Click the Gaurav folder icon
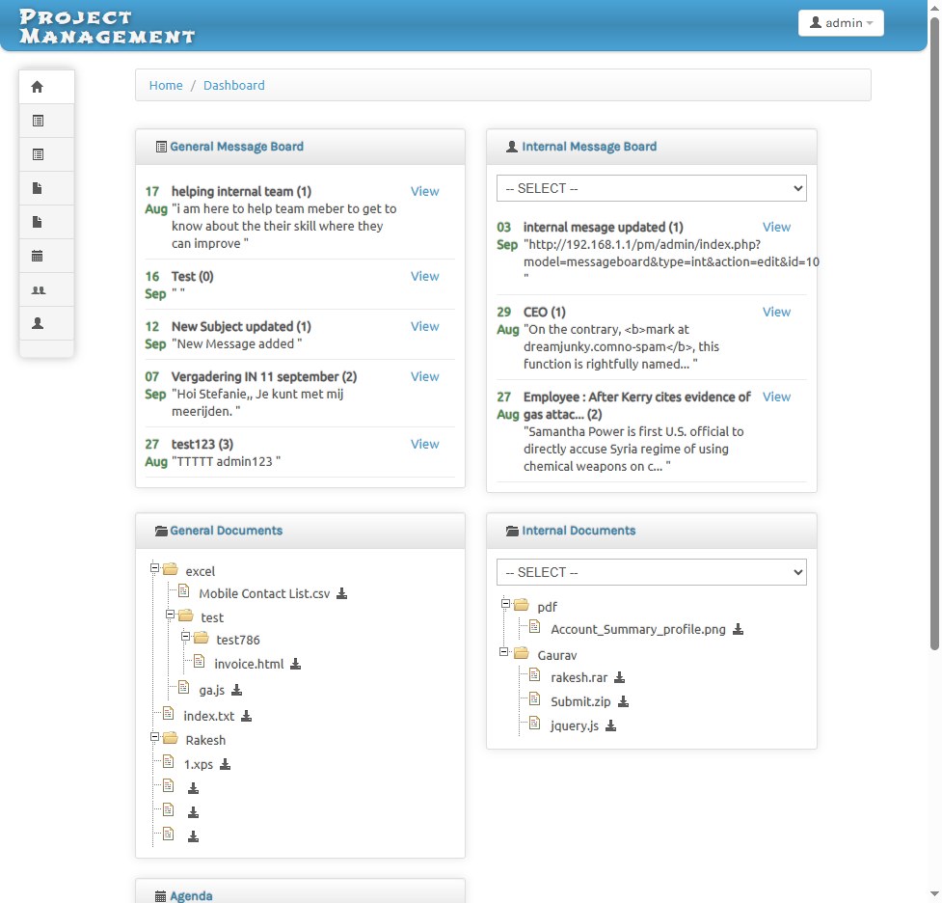This screenshot has width=942, height=903. (522, 653)
